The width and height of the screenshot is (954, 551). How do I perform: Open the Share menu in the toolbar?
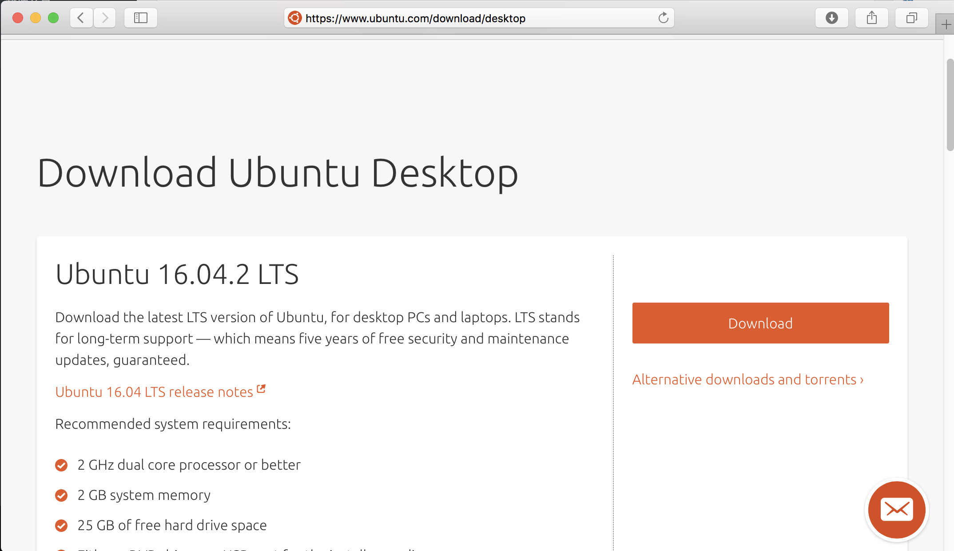[x=871, y=18]
